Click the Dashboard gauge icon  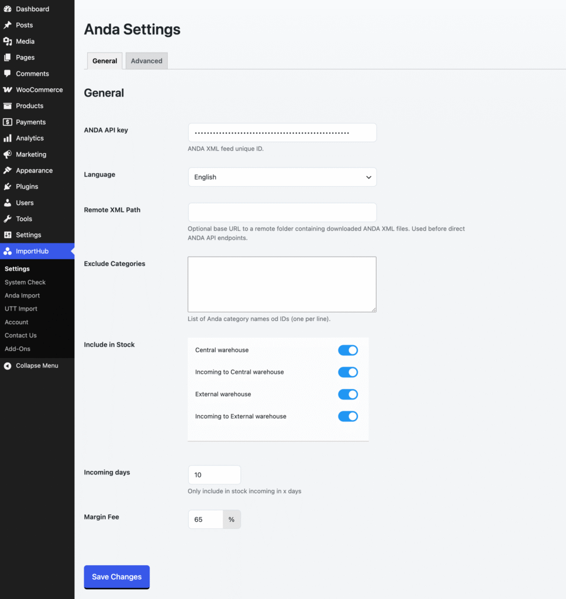7,9
